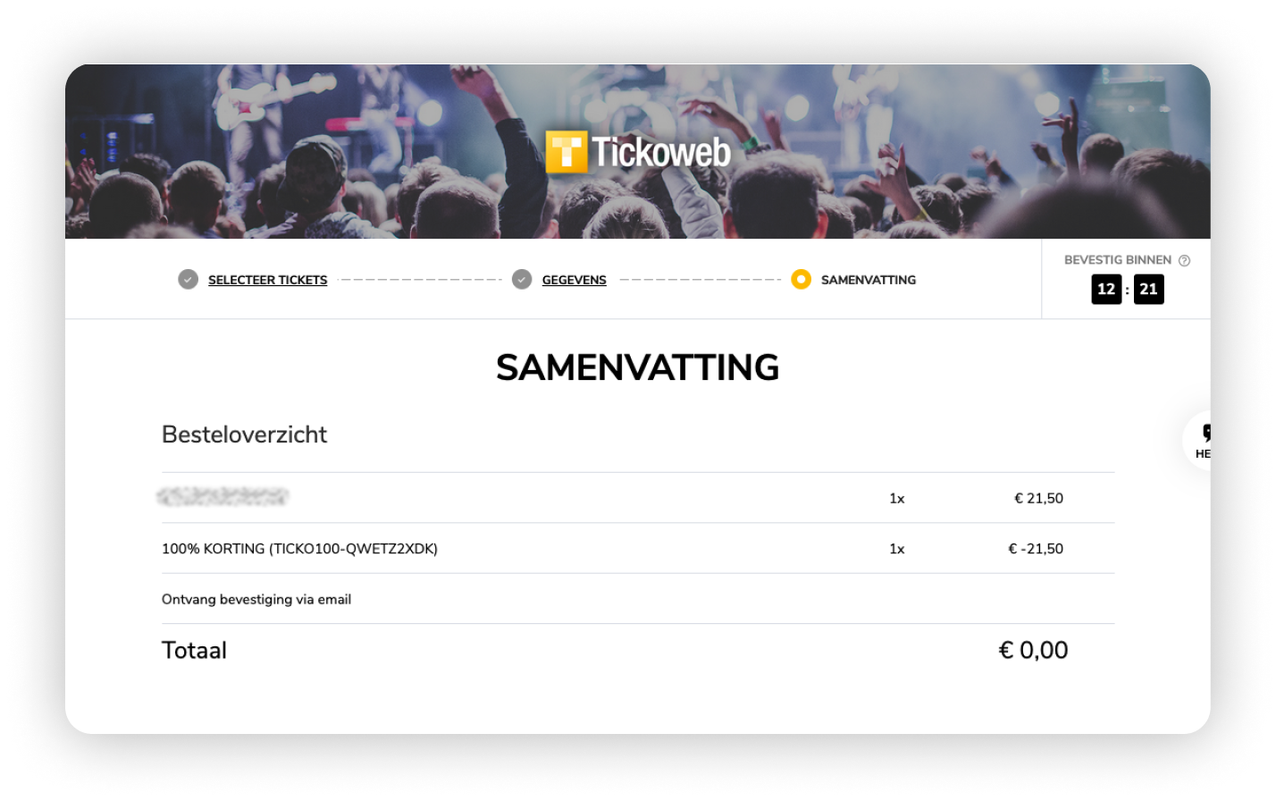Click the € 21,50 ticket price
This screenshot has width=1276, height=801.
1038,498
